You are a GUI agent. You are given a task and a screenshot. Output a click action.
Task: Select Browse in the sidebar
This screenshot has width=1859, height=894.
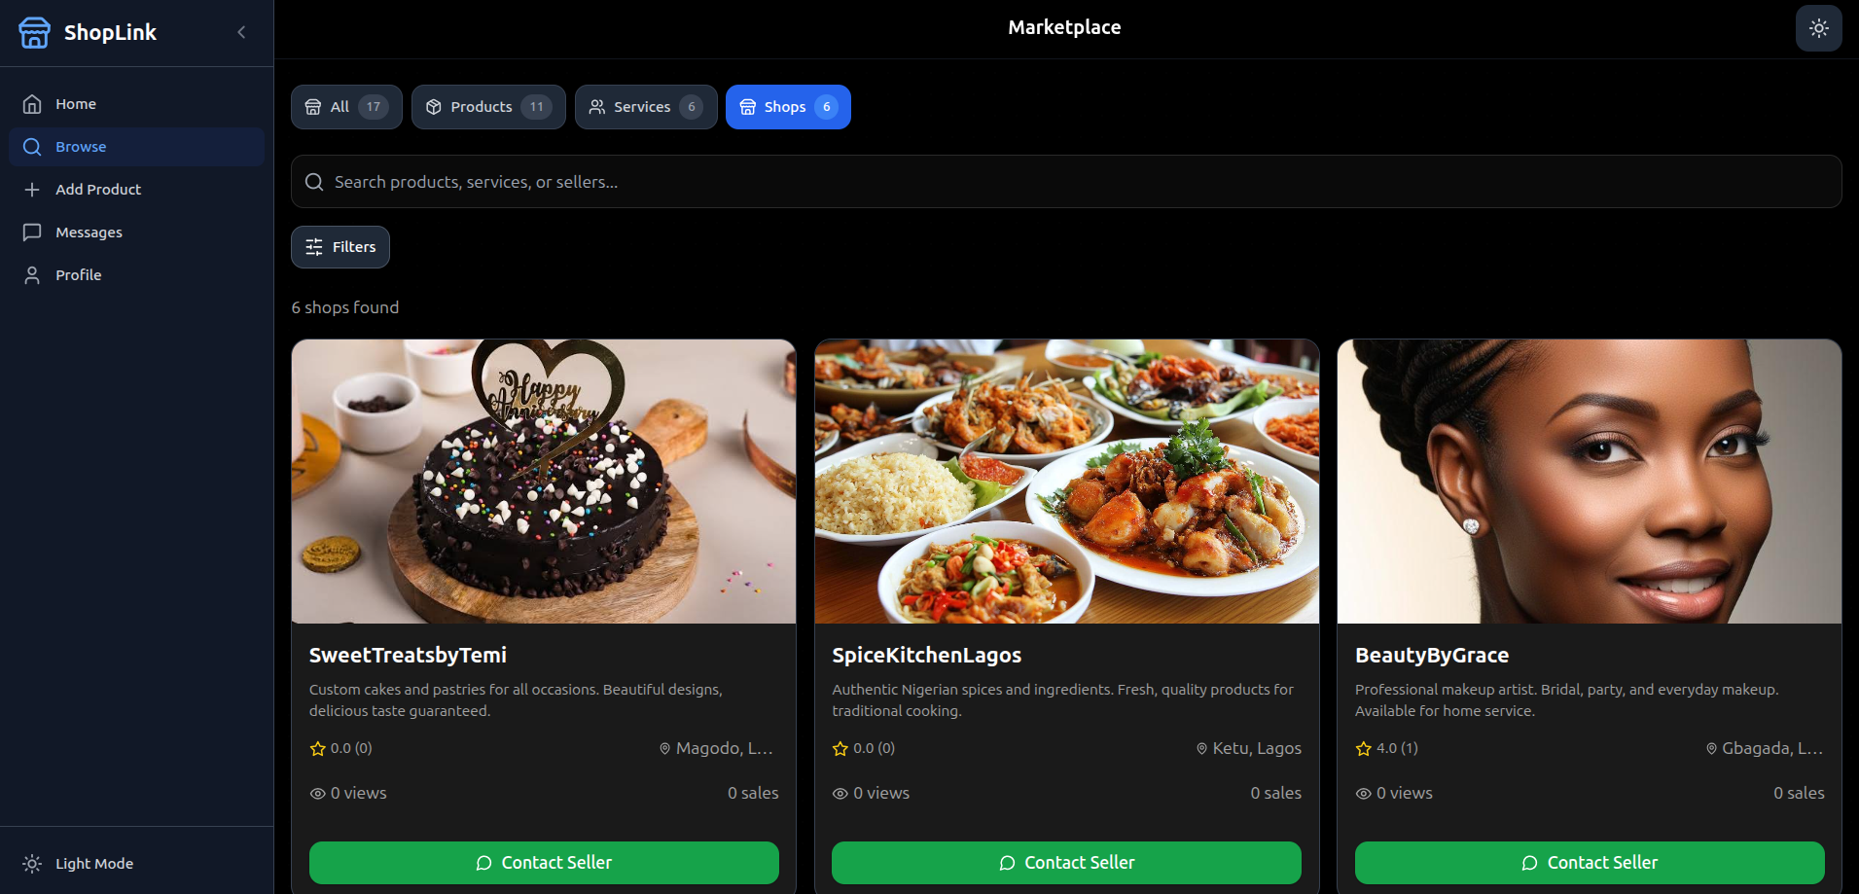(136, 147)
